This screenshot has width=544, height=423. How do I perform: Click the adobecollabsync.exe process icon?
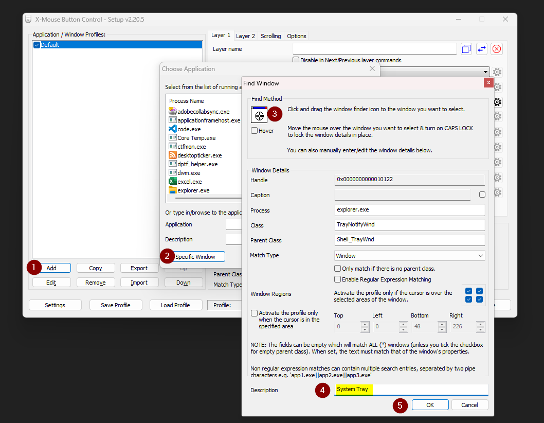172,111
